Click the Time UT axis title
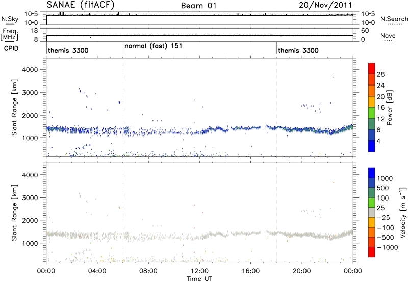Viewport: 408px width, 282px height. point(199,279)
